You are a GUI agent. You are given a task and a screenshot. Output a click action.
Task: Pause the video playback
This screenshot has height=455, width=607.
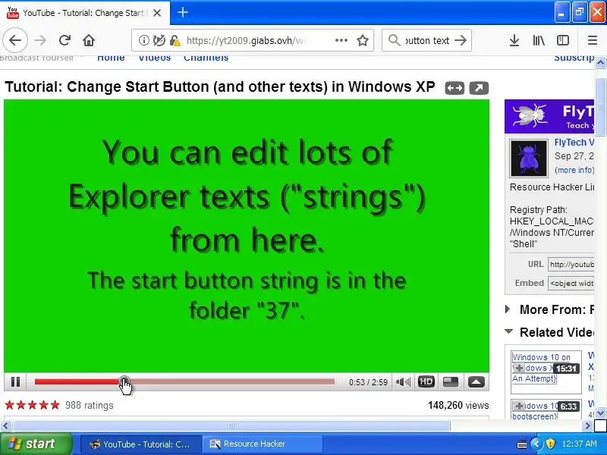tap(15, 382)
